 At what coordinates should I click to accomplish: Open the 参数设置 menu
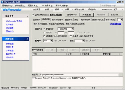(x=20, y=5)
